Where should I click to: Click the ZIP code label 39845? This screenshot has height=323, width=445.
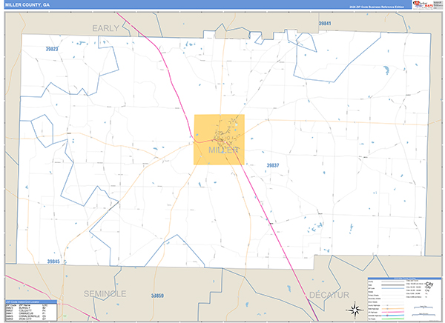(53, 262)
